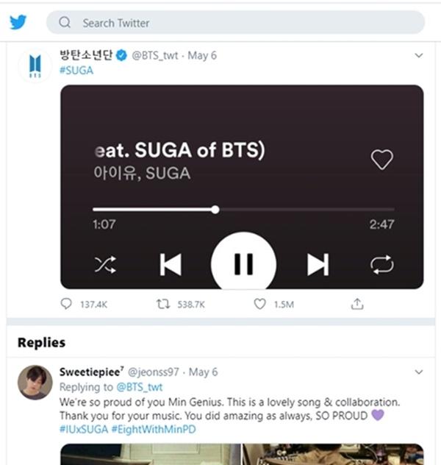Expand Sweetiepiee reply options chevron
441x465 pixels.
click(x=419, y=372)
